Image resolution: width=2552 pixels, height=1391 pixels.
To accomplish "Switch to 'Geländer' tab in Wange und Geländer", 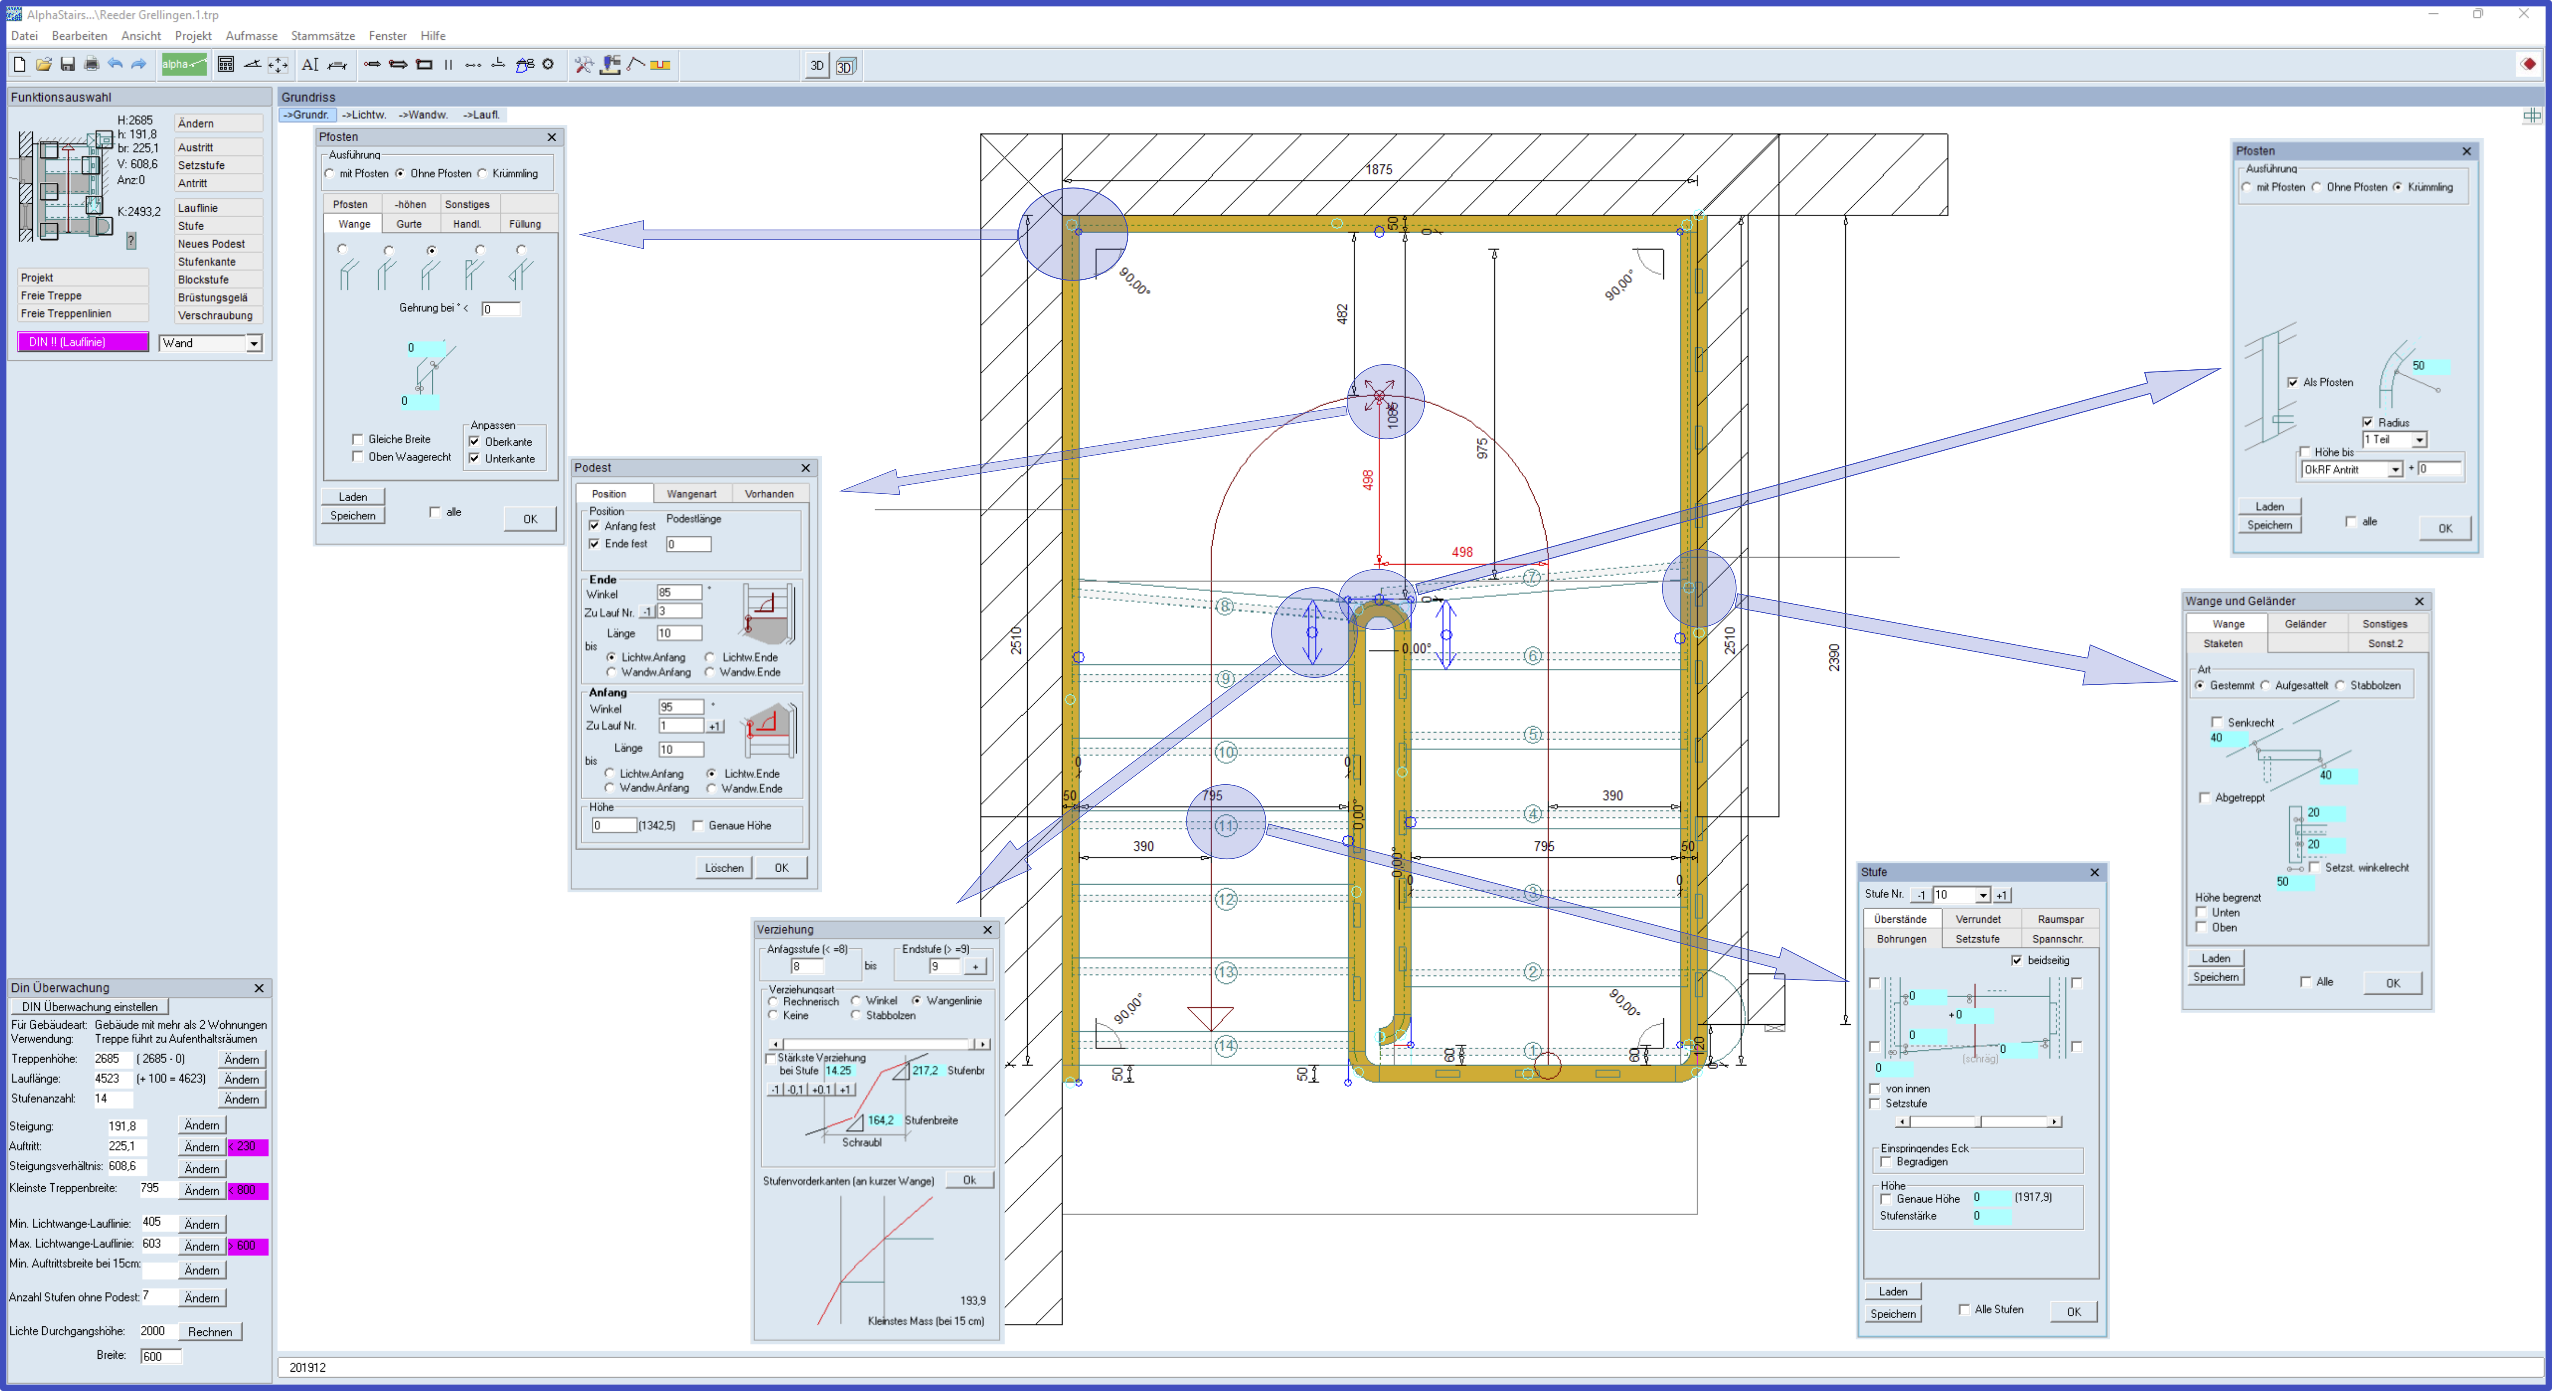I will point(2306,623).
